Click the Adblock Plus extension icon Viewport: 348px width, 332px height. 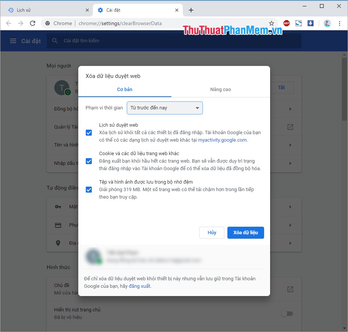(x=286, y=23)
